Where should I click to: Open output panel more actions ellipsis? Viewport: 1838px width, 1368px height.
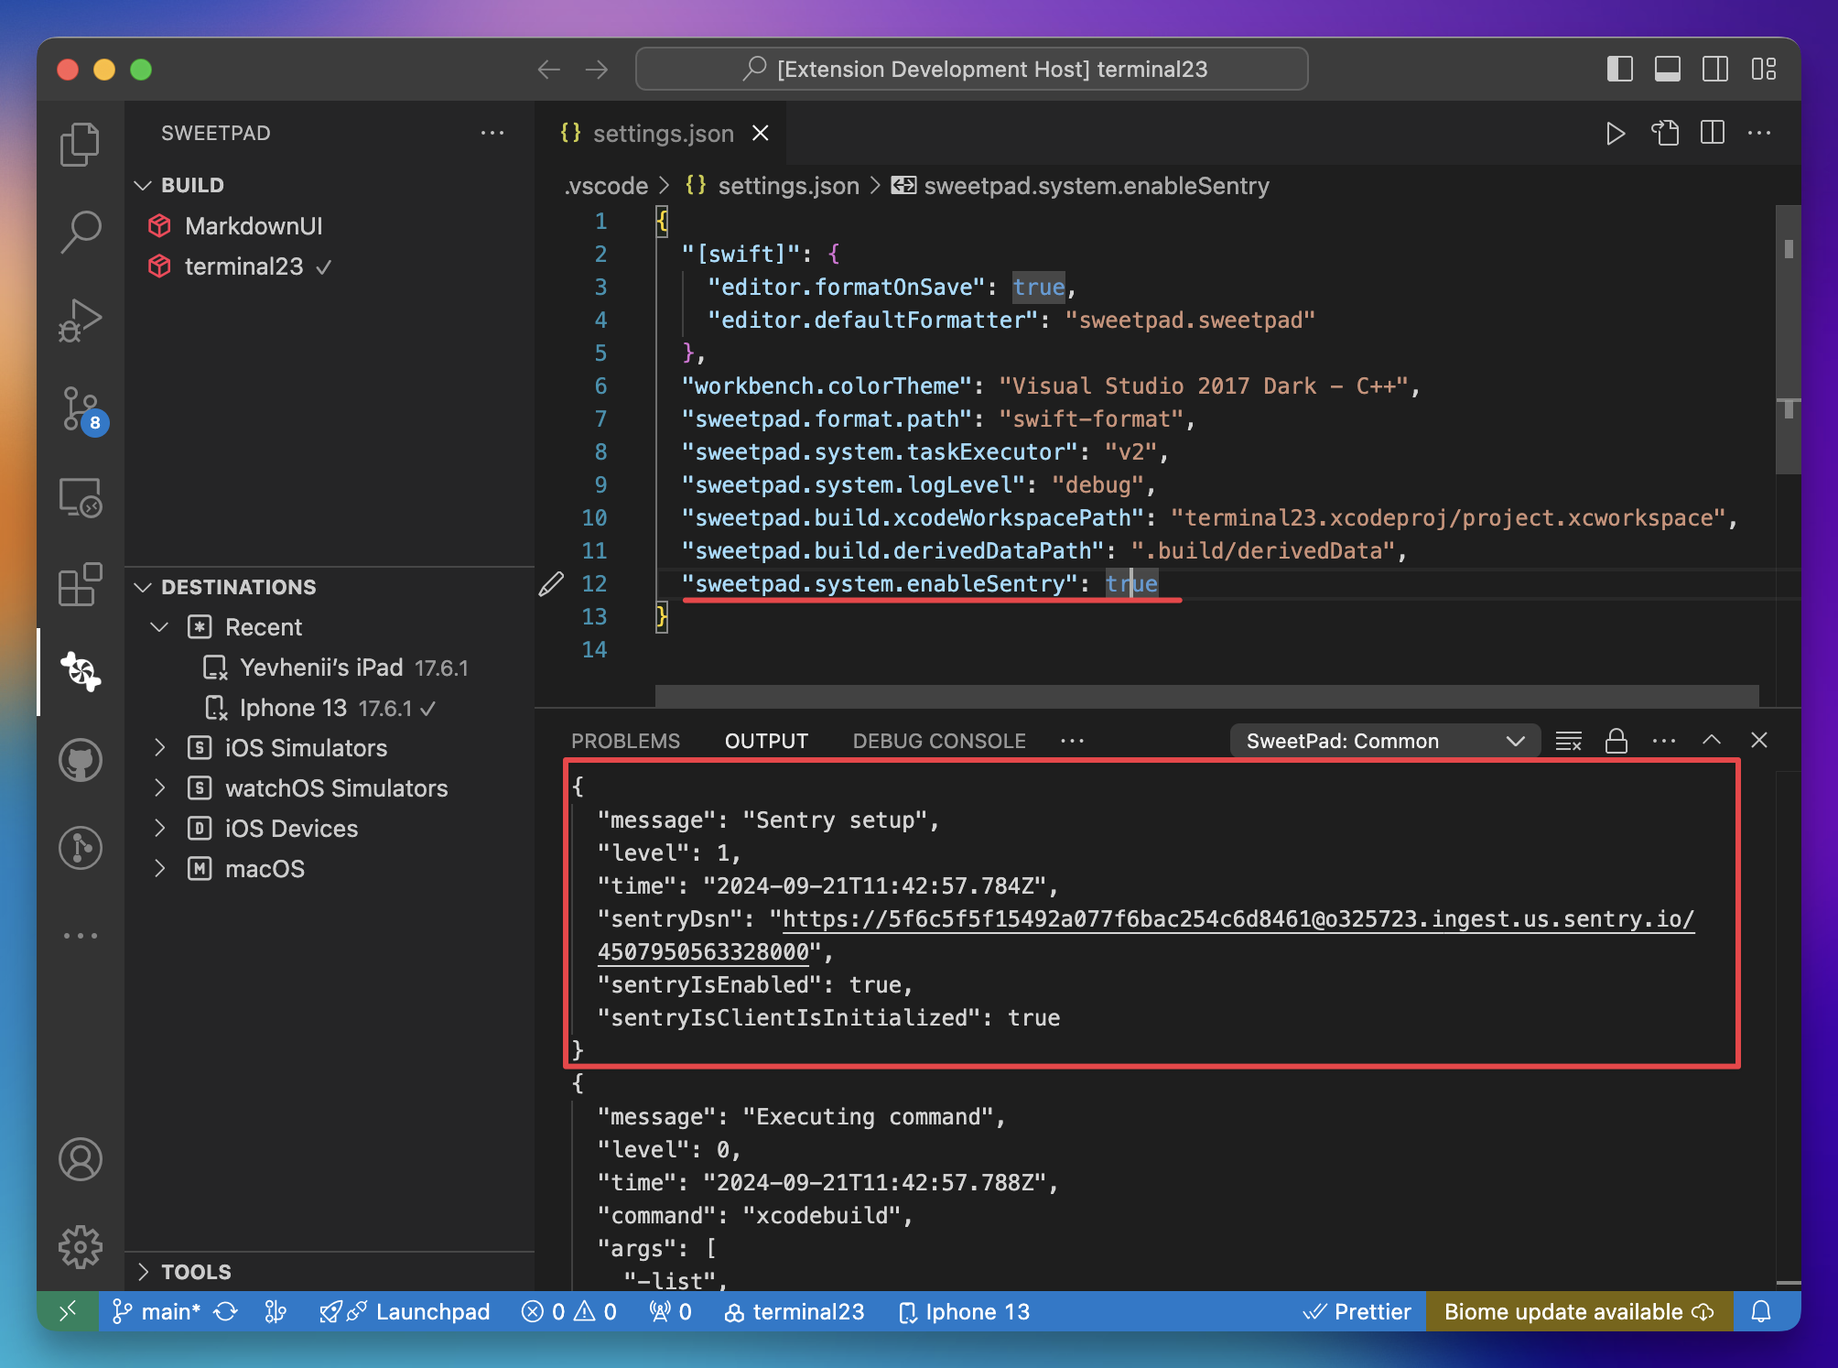click(x=1664, y=741)
